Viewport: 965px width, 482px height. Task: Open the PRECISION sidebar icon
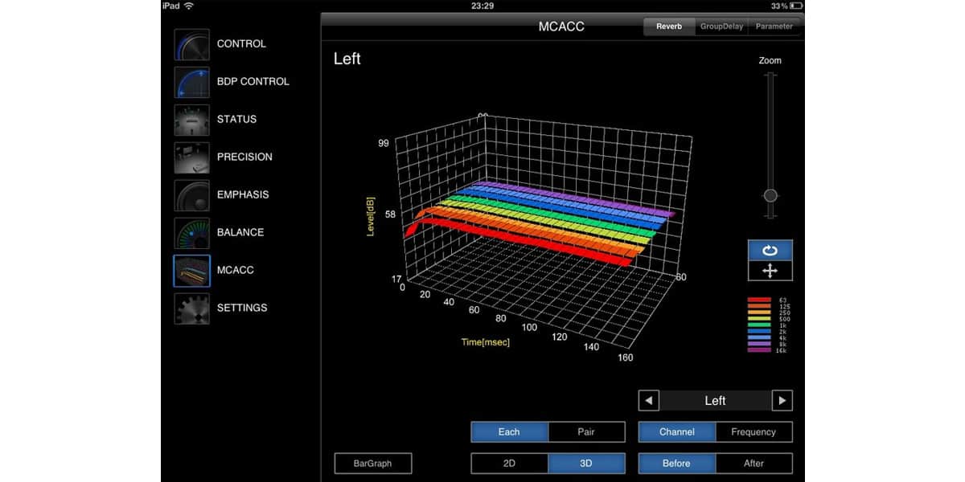click(191, 157)
